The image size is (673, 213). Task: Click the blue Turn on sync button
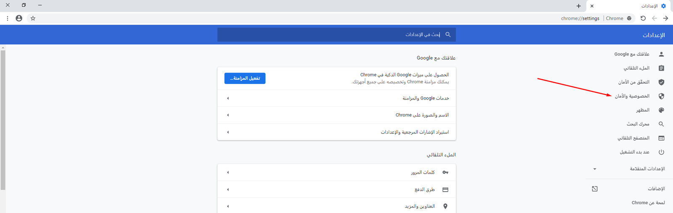click(245, 78)
